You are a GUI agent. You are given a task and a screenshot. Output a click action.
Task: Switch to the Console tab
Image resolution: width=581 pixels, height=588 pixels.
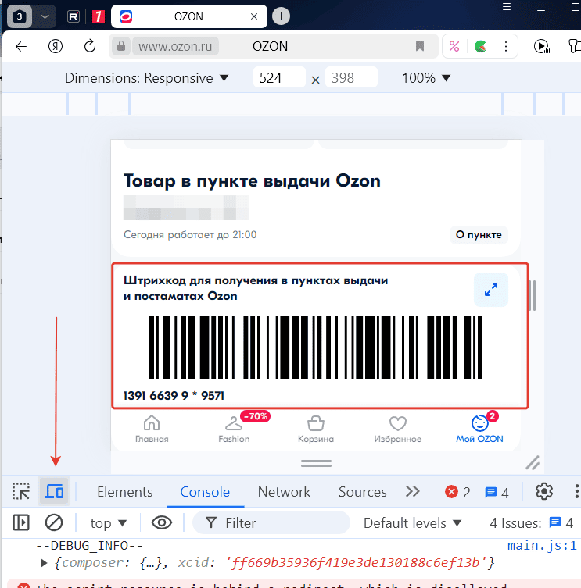[205, 492]
